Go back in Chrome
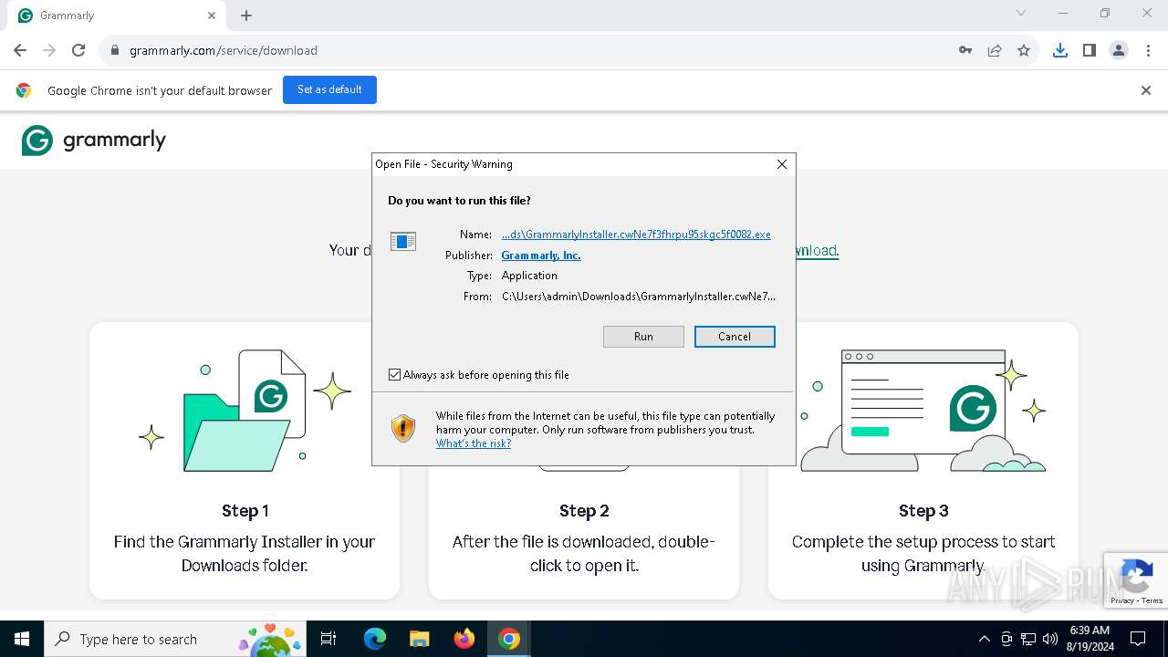The width and height of the screenshot is (1168, 657). [20, 50]
